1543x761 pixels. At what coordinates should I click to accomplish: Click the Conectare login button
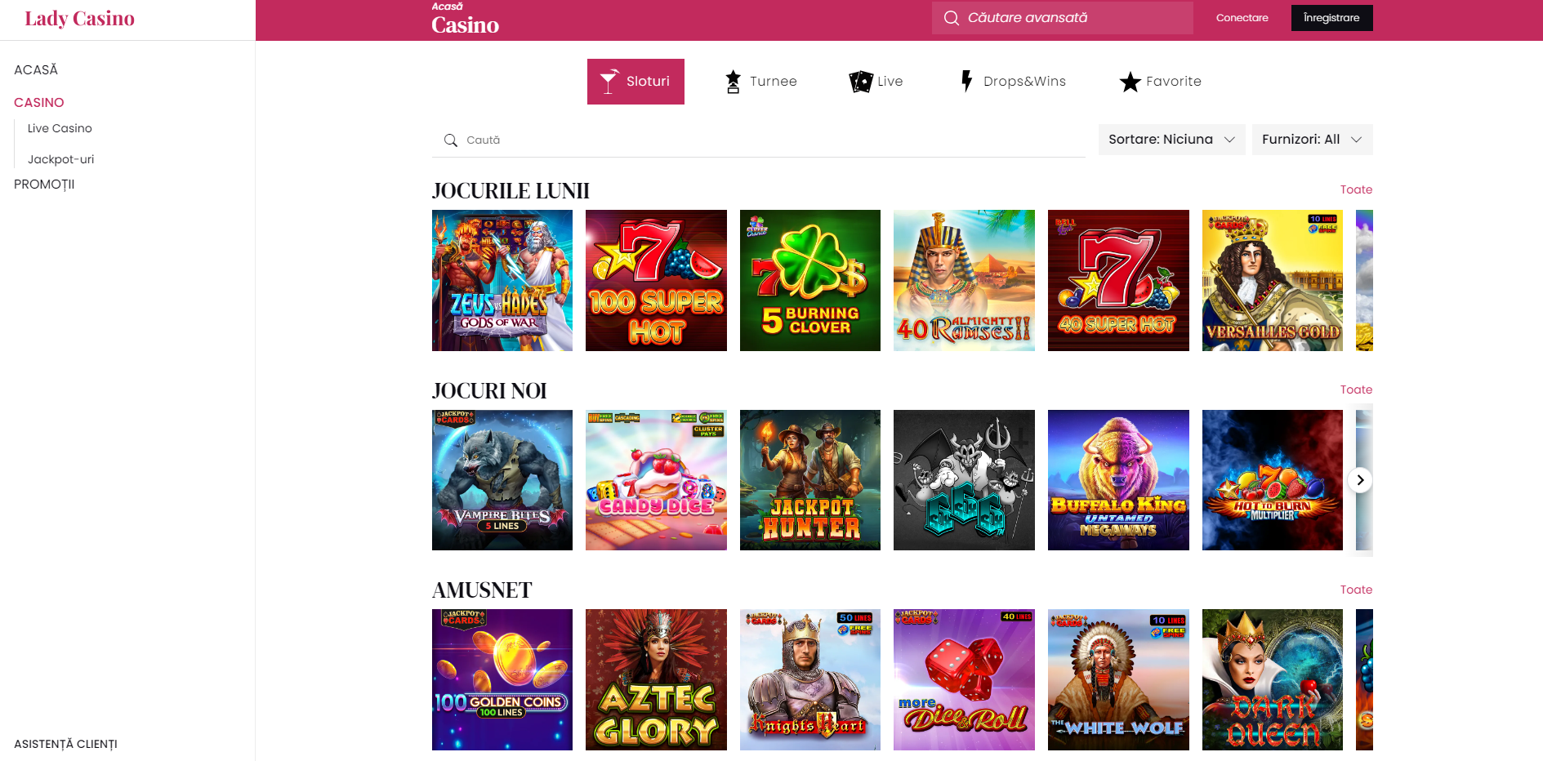pos(1242,18)
